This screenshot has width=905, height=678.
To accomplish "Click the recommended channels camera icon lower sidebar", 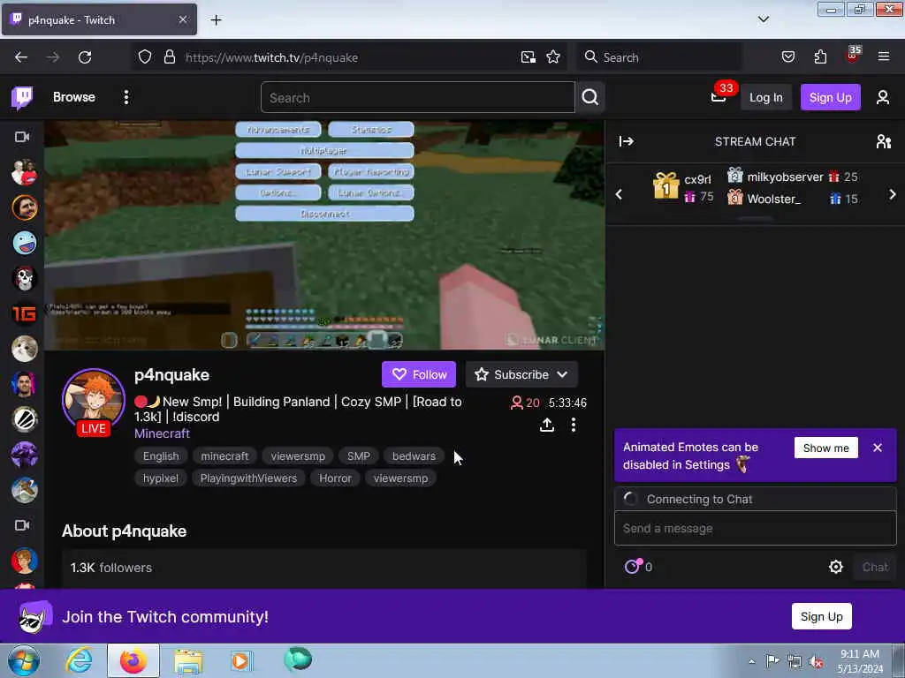I will 22,525.
